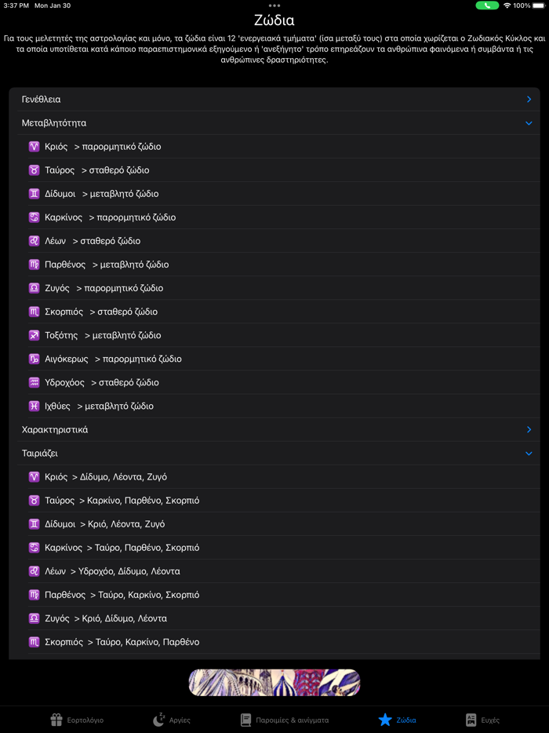
Task: Collapse the Μεταβλητότητα section
Action: [529, 123]
